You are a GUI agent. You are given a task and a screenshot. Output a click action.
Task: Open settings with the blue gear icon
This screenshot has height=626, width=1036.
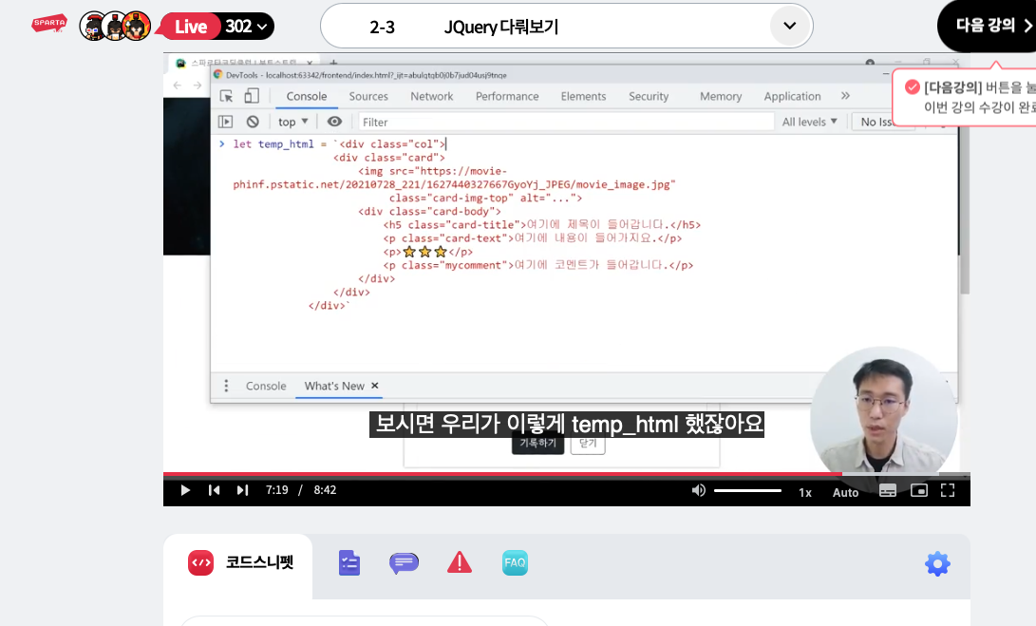tap(937, 564)
